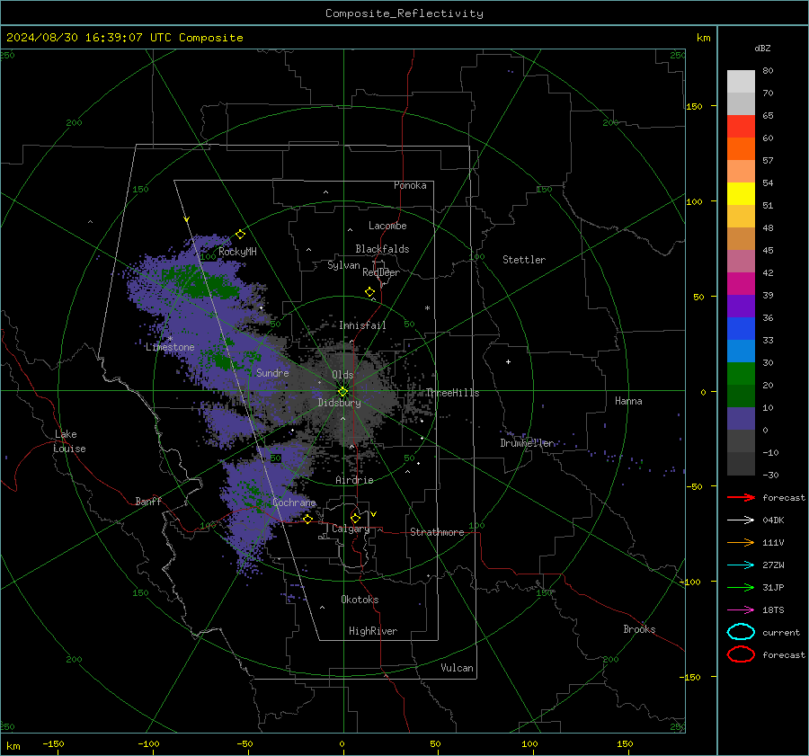This screenshot has width=809, height=756.
Task: Click the orange 111V arrow in legend
Action: [741, 542]
